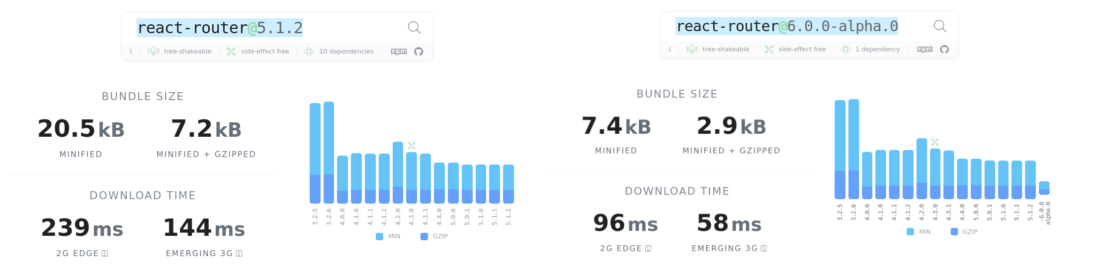
Task: Select the 4.0.0 bar in the 5.1.2 chart
Action: pyautogui.click(x=342, y=179)
